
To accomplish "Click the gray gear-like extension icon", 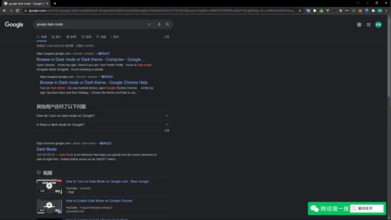I will [341, 10].
